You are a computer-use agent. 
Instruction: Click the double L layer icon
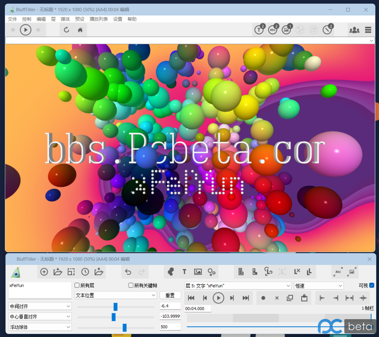(309, 272)
